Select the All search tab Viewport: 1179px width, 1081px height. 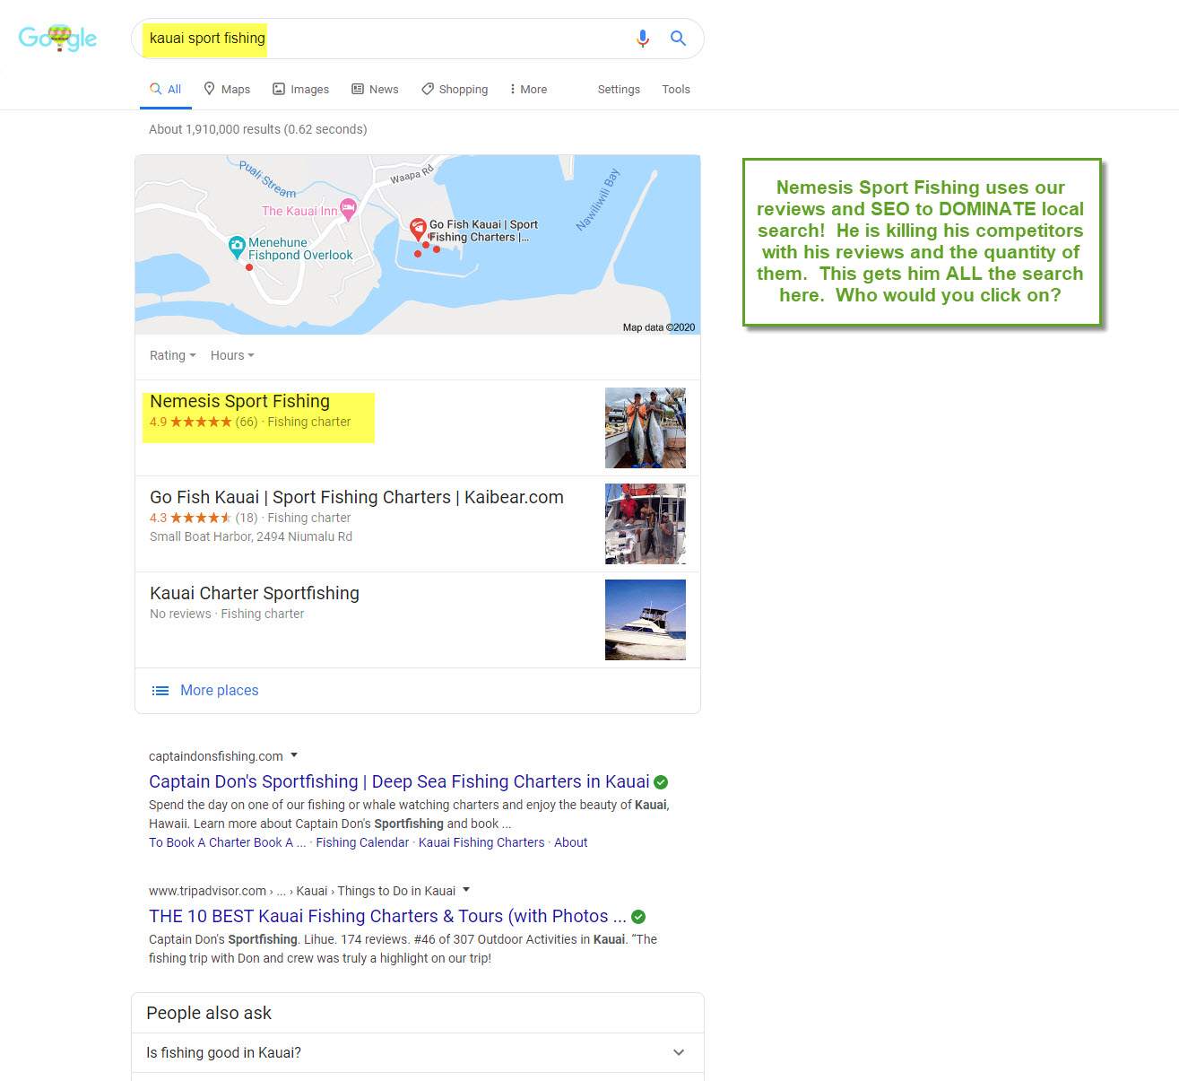point(166,89)
